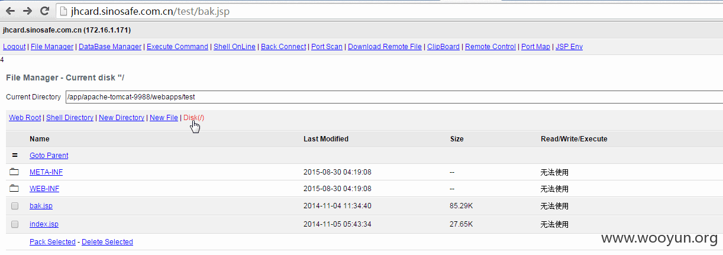Select the Shell OnLine menu item
This screenshot has height=255, width=723.
[234, 47]
